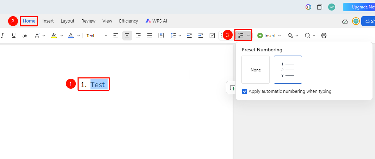Expand the tools dropdown arrow

[297, 36]
